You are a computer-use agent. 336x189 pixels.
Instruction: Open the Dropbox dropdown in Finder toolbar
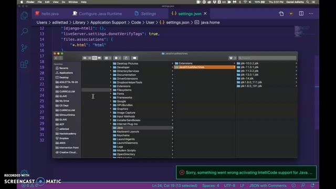click(232, 58)
